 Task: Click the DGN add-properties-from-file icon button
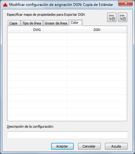123,17
